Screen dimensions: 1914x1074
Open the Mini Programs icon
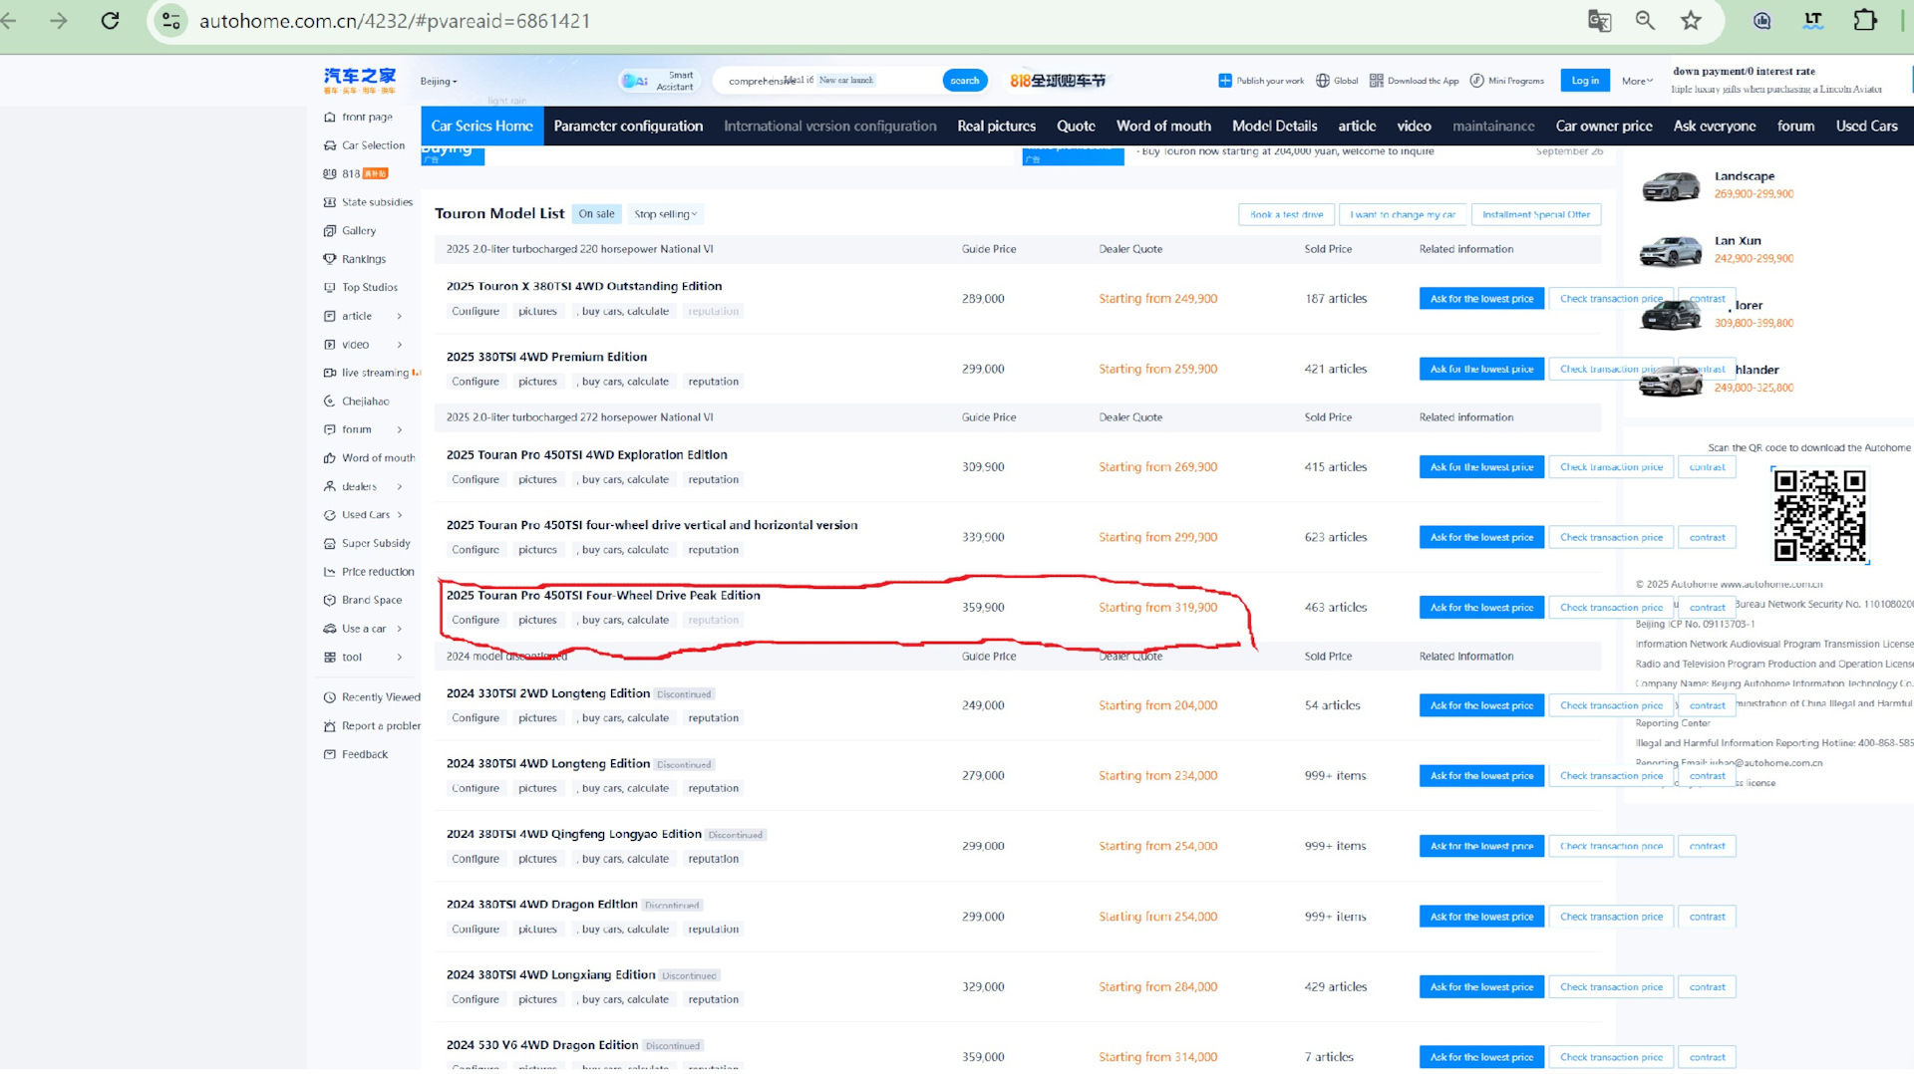pos(1477,81)
